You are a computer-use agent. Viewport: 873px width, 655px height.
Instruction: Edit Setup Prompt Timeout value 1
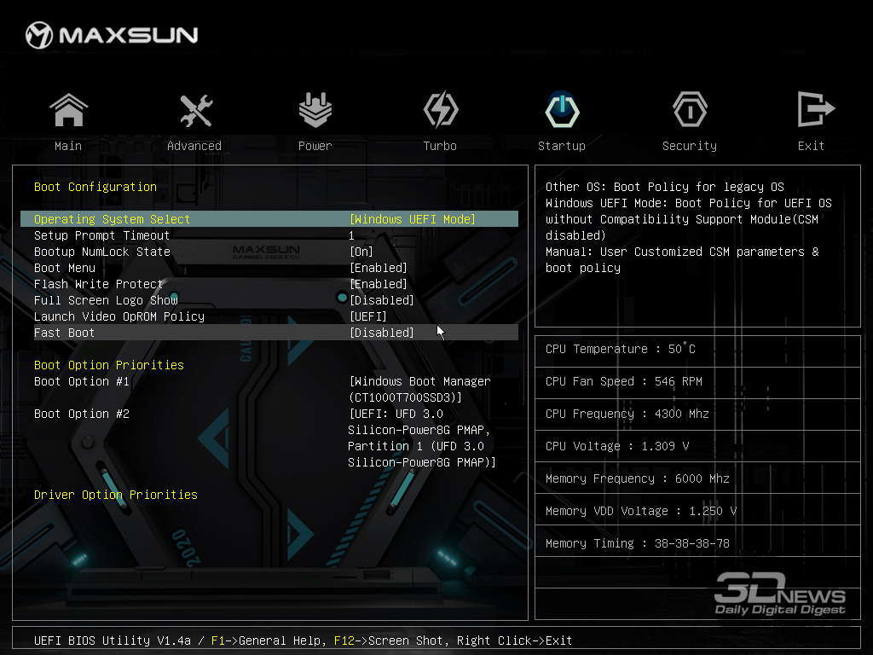[351, 235]
